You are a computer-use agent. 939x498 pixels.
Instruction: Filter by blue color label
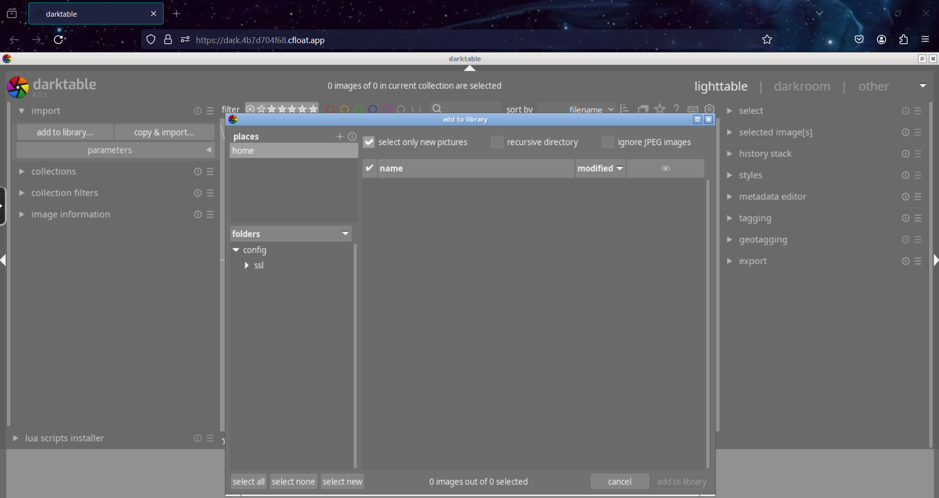pyautogui.click(x=373, y=109)
